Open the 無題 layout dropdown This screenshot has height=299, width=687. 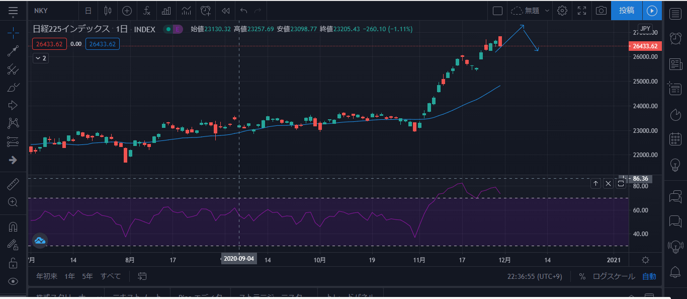coord(531,11)
